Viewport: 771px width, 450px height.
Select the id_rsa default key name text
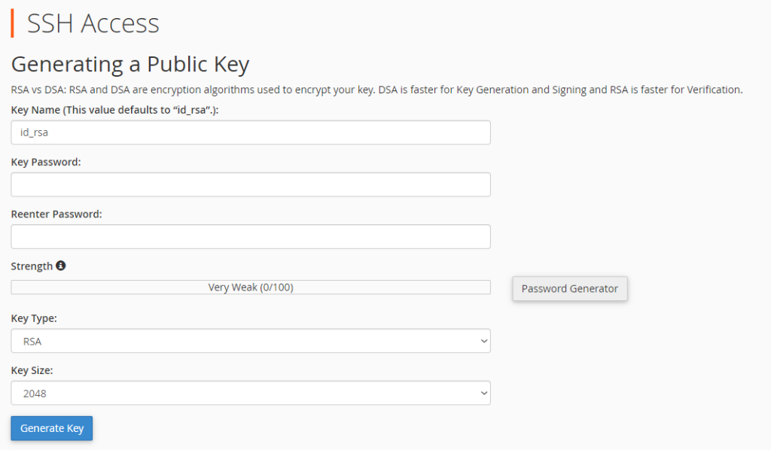point(31,132)
